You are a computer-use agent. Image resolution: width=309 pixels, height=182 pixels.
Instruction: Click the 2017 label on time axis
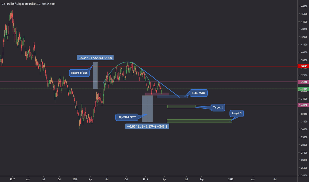[x=12, y=179]
